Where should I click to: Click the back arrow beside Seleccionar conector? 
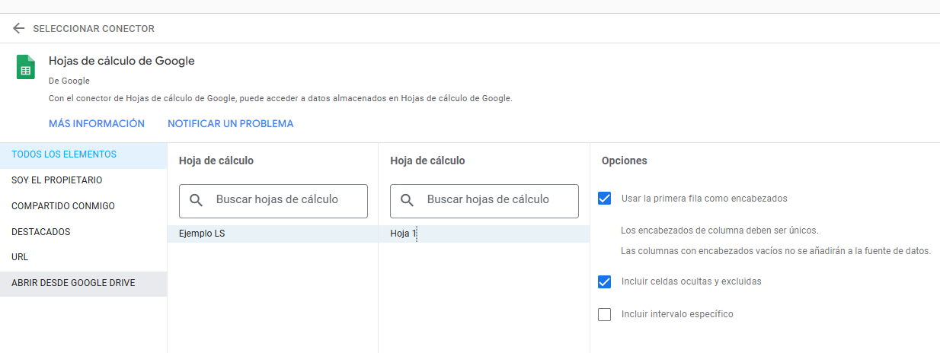[19, 28]
